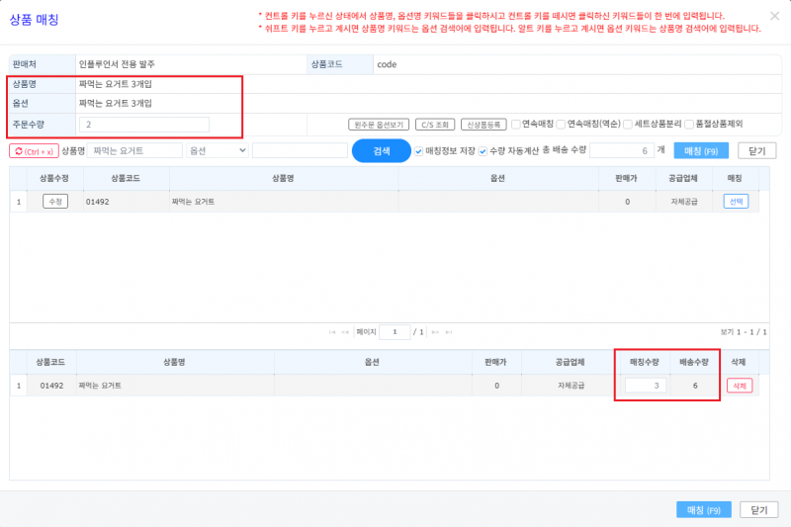Click the top 닫기 button
This screenshot has height=527, width=791.
756,151
